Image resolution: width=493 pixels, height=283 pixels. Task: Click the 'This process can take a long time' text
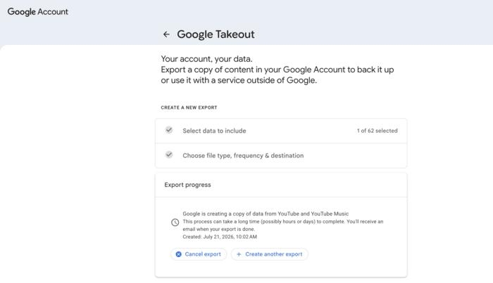click(282, 225)
